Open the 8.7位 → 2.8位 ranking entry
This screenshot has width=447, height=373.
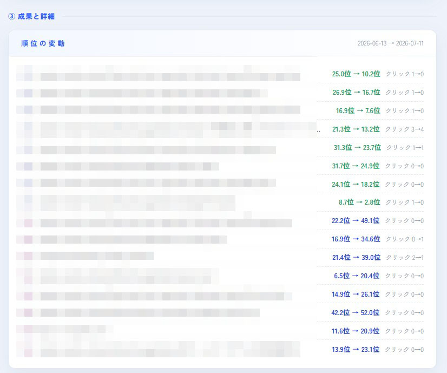[x=359, y=202]
